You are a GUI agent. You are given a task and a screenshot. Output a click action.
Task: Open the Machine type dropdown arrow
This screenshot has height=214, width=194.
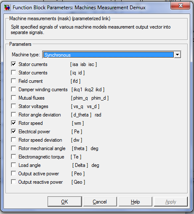click(178, 55)
